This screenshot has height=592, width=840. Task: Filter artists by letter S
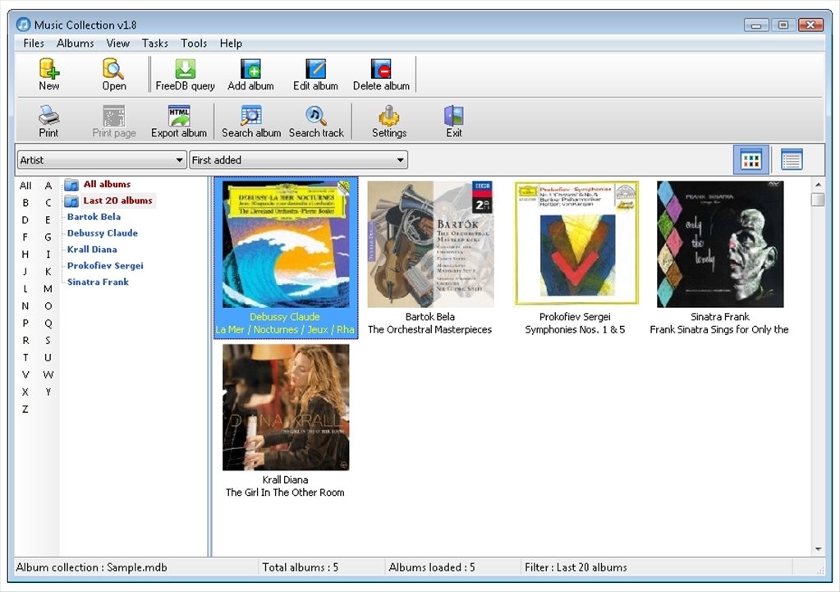48,340
